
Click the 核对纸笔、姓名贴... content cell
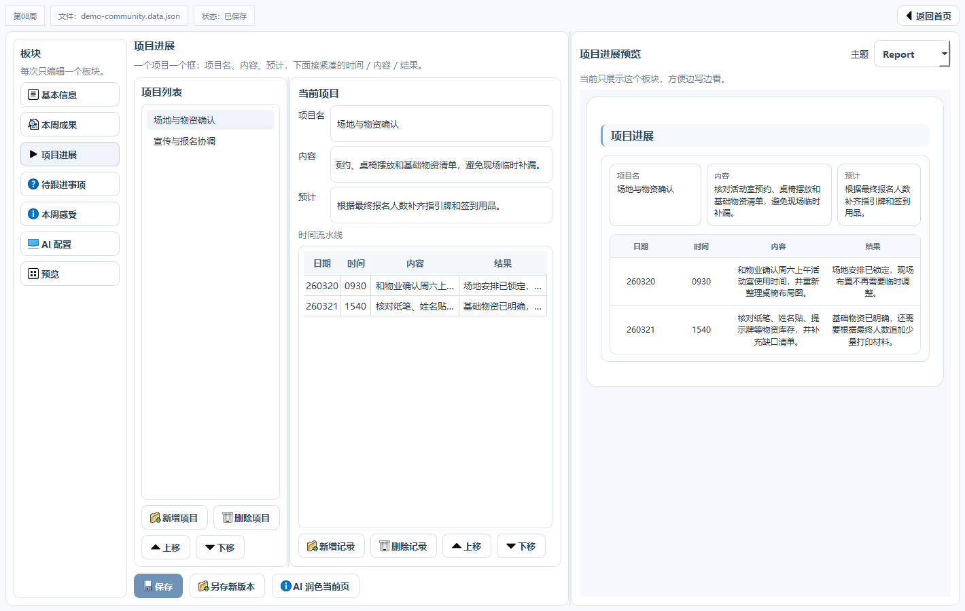point(415,306)
